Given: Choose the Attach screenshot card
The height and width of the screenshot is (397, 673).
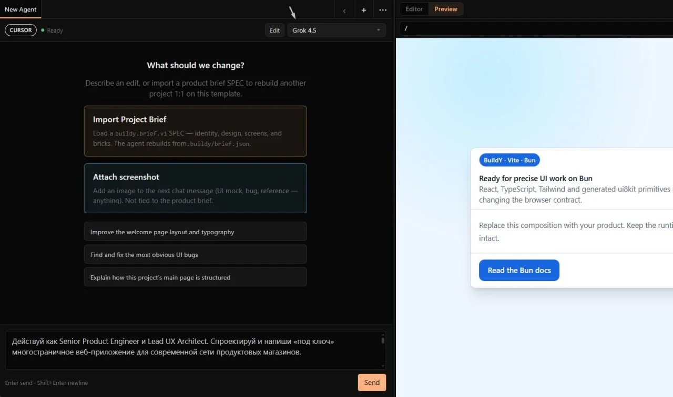Looking at the screenshot, I should (x=195, y=188).
